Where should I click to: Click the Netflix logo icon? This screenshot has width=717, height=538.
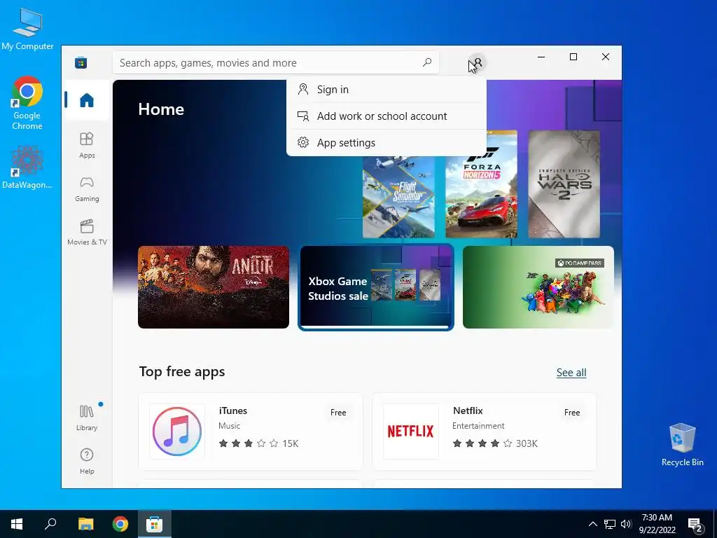(410, 432)
